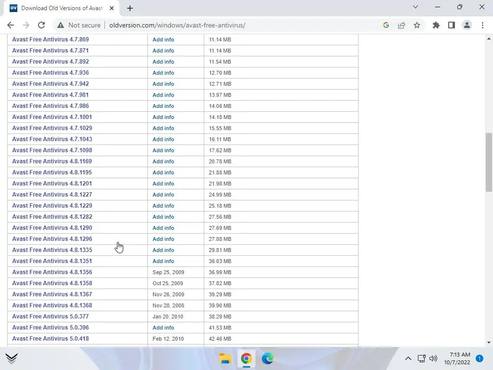
Task: Show hidden system tray icons
Action: click(x=408, y=358)
